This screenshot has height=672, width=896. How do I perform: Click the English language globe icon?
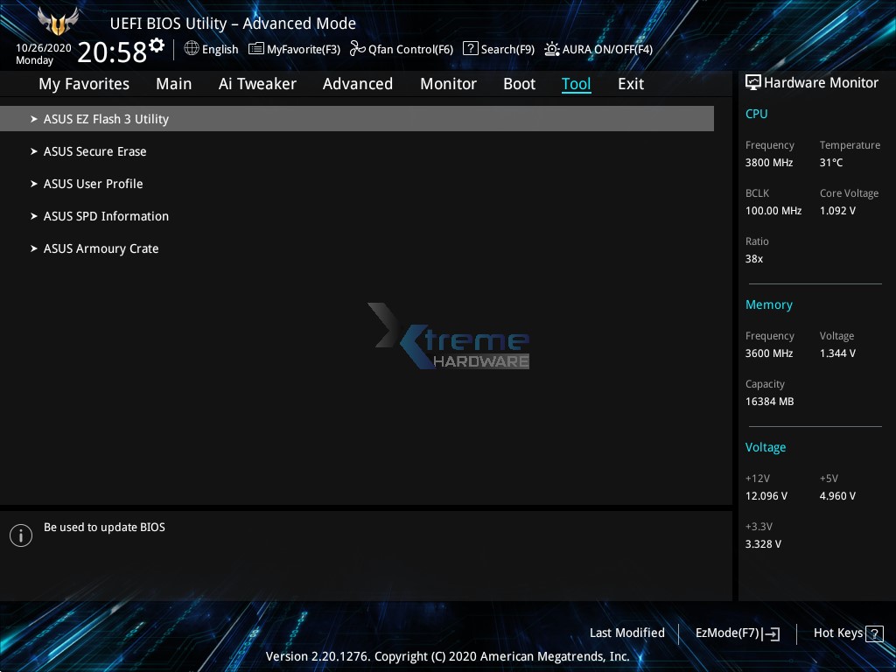click(x=192, y=49)
